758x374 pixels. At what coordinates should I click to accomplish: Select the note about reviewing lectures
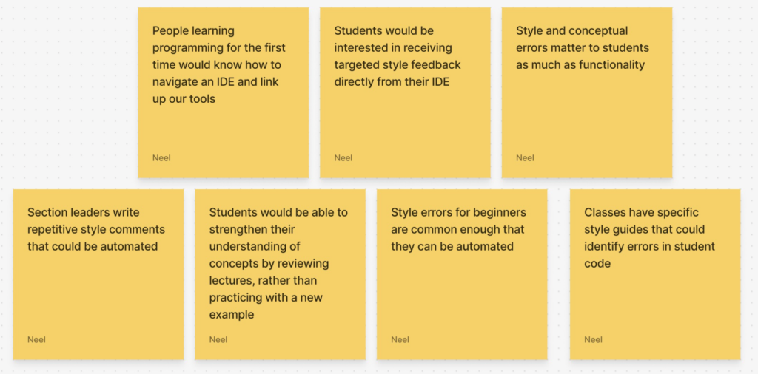tap(280, 274)
